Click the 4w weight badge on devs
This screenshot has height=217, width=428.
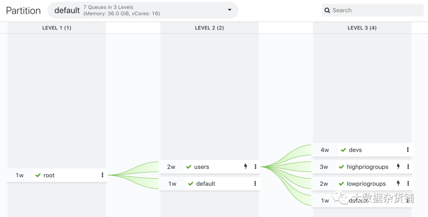coord(325,150)
